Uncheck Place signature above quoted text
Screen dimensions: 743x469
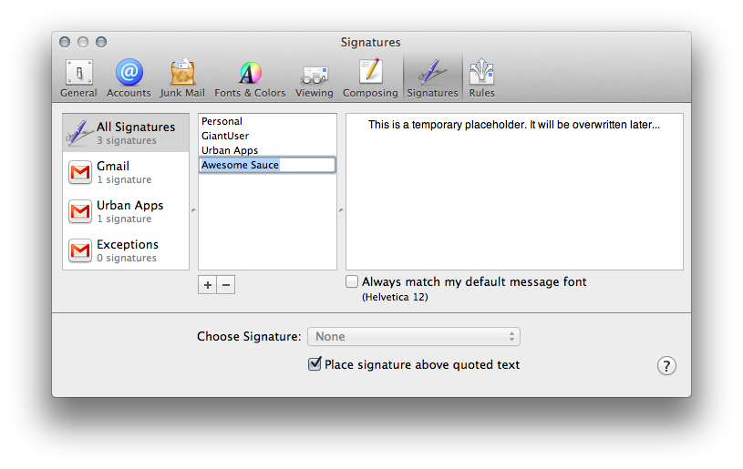(315, 364)
